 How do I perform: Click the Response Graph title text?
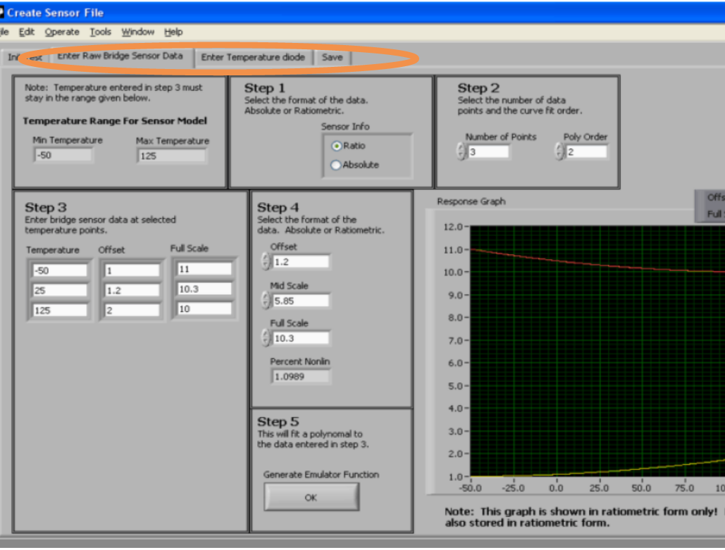[x=471, y=201]
